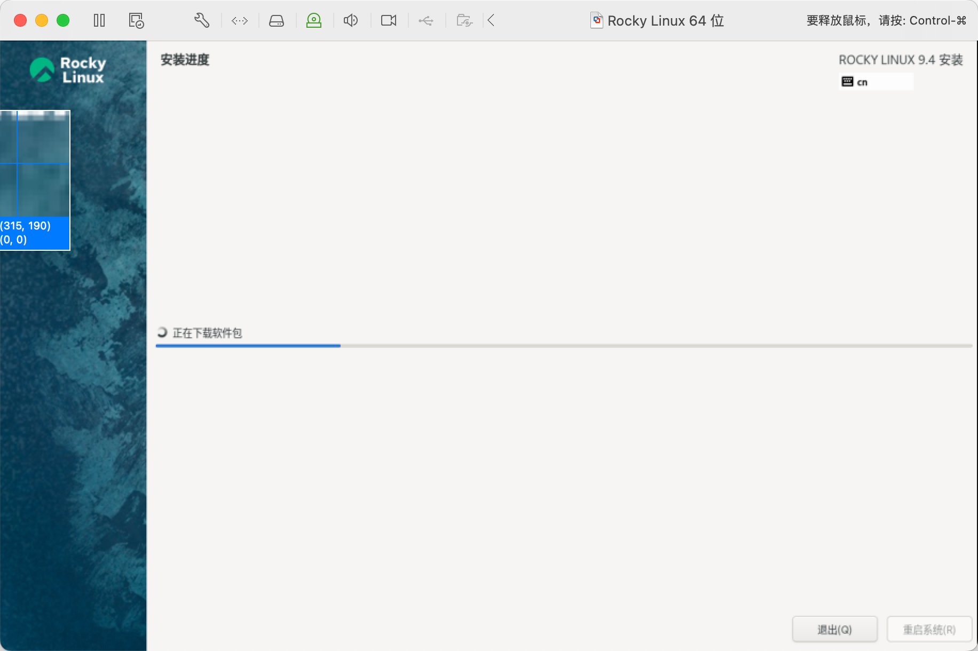Close the window with red button
This screenshot has width=978, height=651.
[x=20, y=21]
